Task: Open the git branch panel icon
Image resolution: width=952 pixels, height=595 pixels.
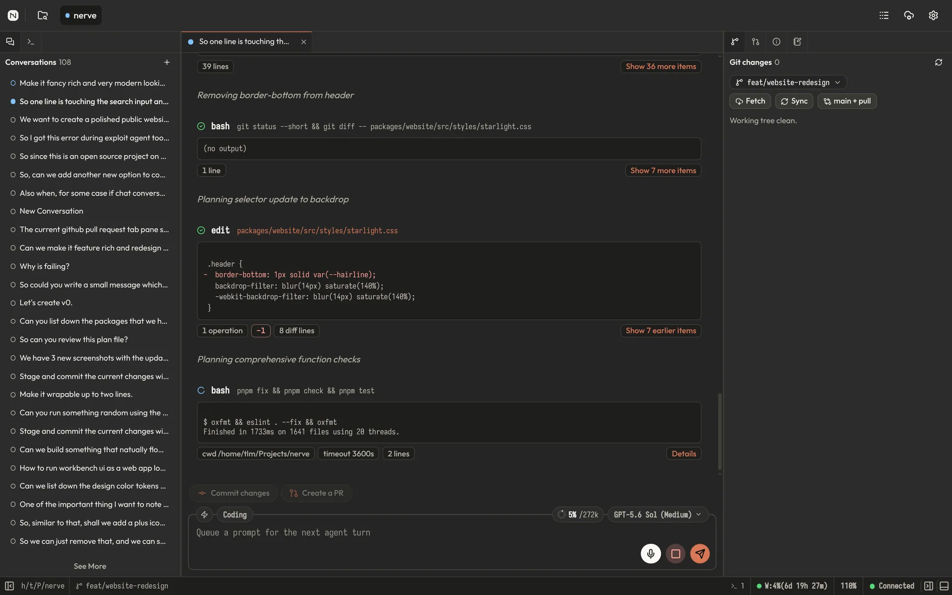Action: click(735, 41)
